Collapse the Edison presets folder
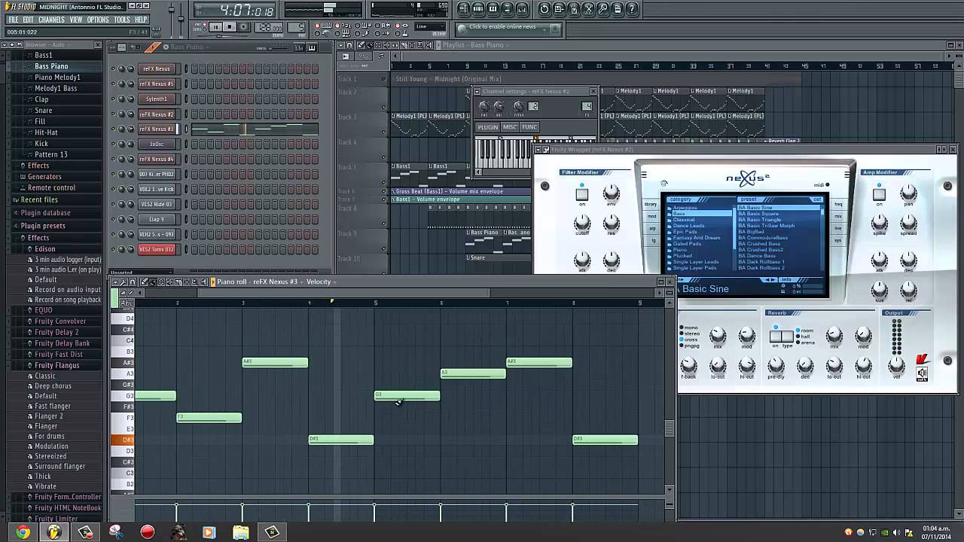 [x=44, y=249]
